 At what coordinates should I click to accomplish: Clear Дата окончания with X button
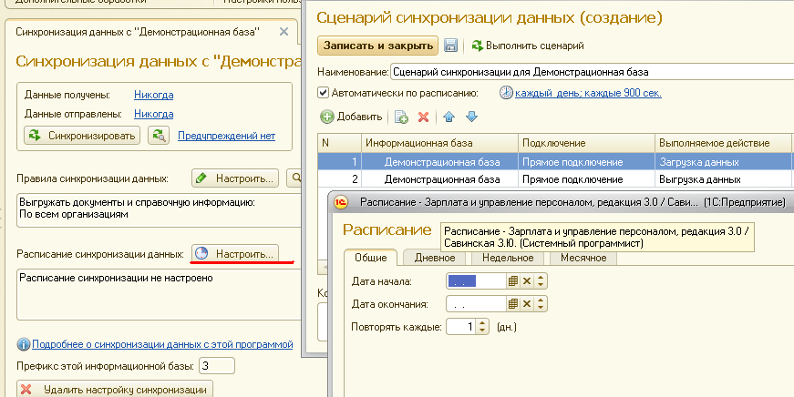527,304
